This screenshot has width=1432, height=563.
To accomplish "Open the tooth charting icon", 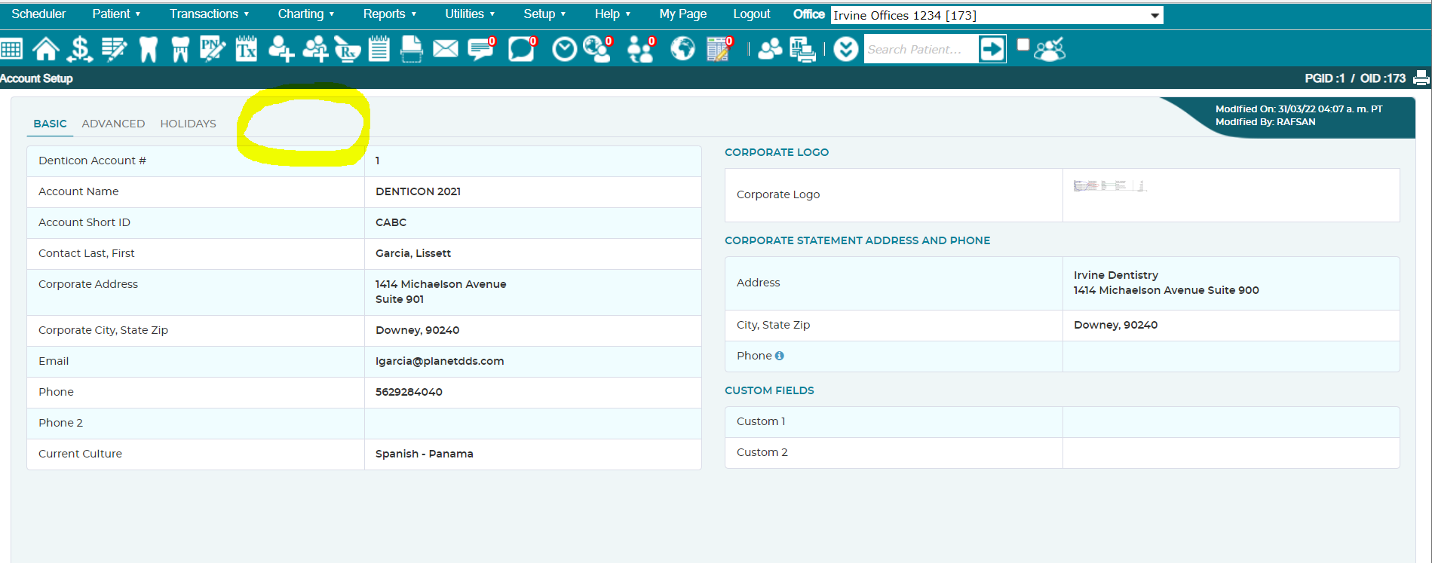I will point(149,50).
